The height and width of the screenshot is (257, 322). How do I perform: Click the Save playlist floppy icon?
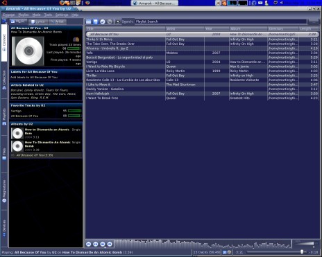click(96, 21)
